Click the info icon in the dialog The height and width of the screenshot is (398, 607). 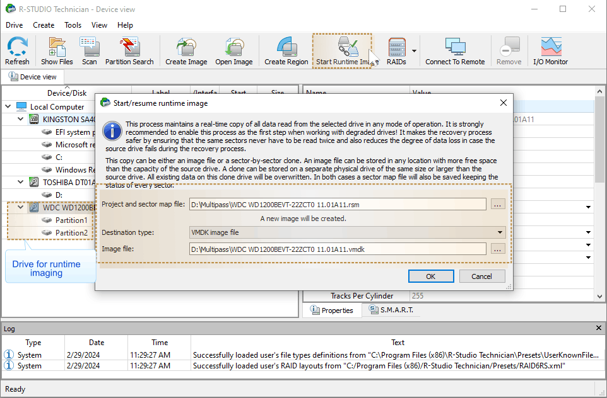point(112,132)
